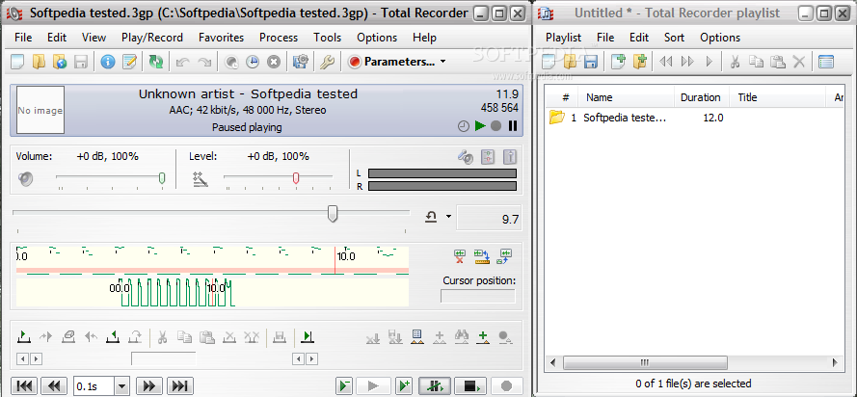Click the small clock icon in track info panel
857x397 pixels.
pos(463,126)
